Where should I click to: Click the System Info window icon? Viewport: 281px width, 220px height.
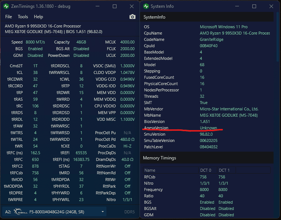(145, 6)
